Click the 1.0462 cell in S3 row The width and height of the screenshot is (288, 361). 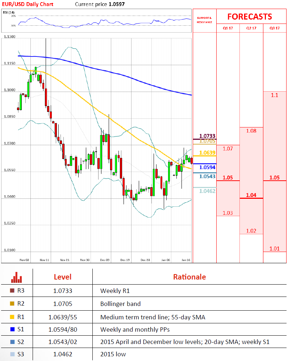tap(63, 354)
